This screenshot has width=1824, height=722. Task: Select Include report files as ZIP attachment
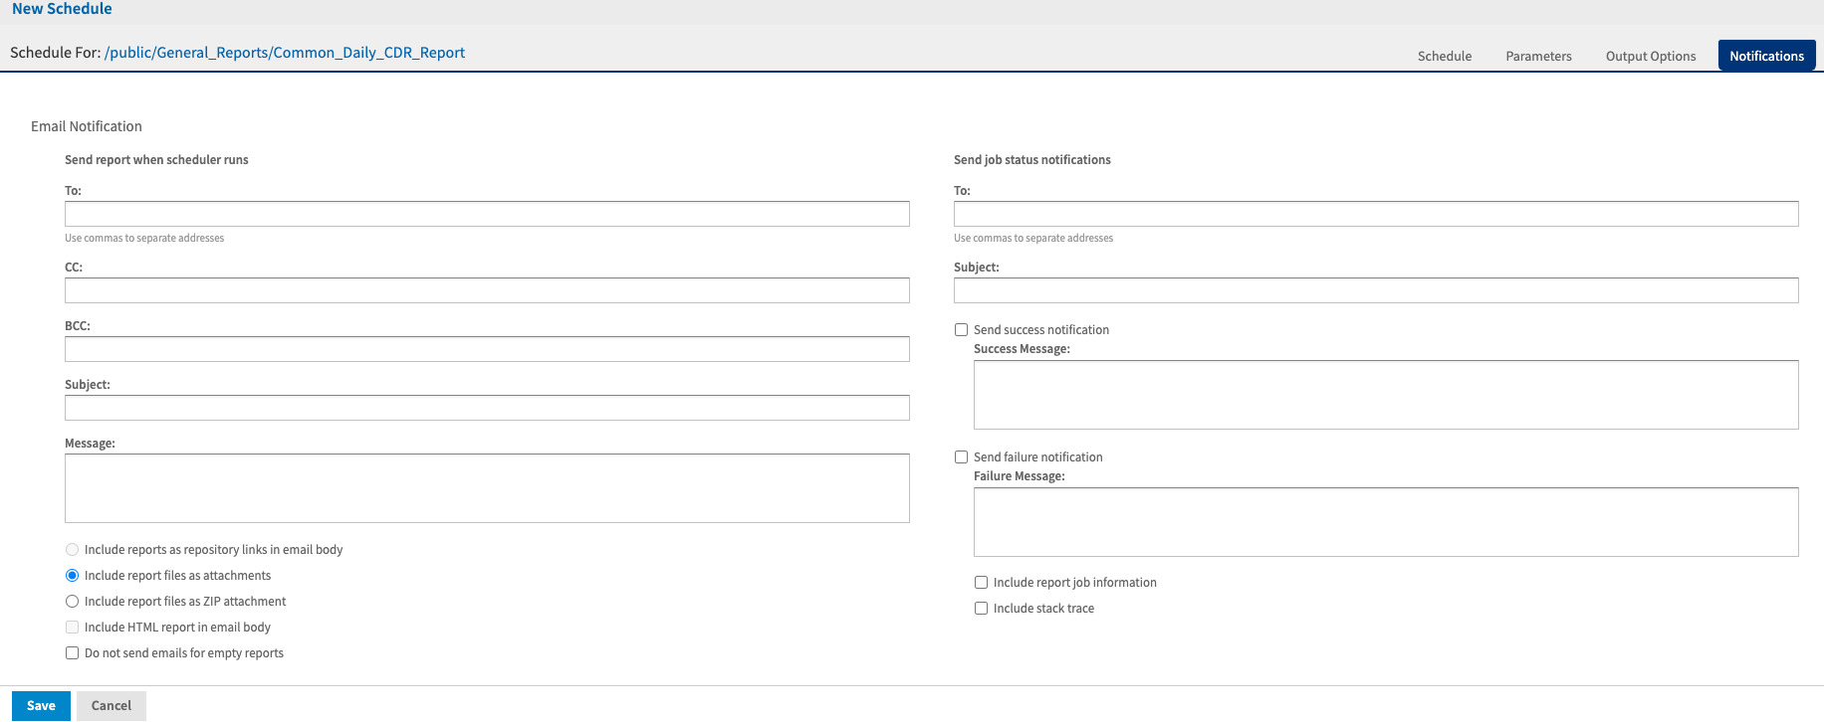coord(72,602)
